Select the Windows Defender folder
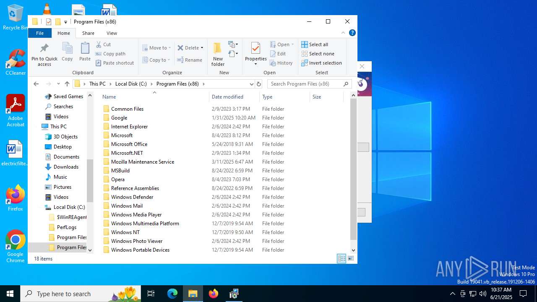This screenshot has width=537, height=302. pyautogui.click(x=132, y=197)
